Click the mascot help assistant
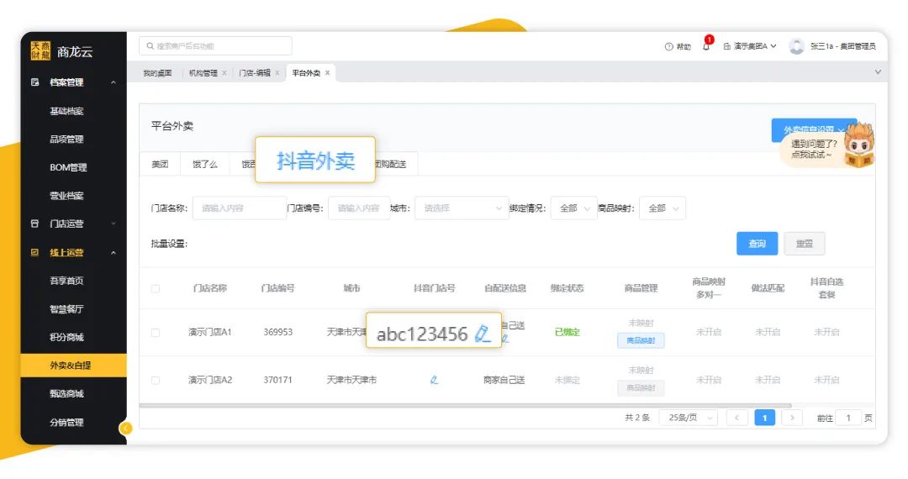Viewport: 908px width, 479px height. [858, 145]
